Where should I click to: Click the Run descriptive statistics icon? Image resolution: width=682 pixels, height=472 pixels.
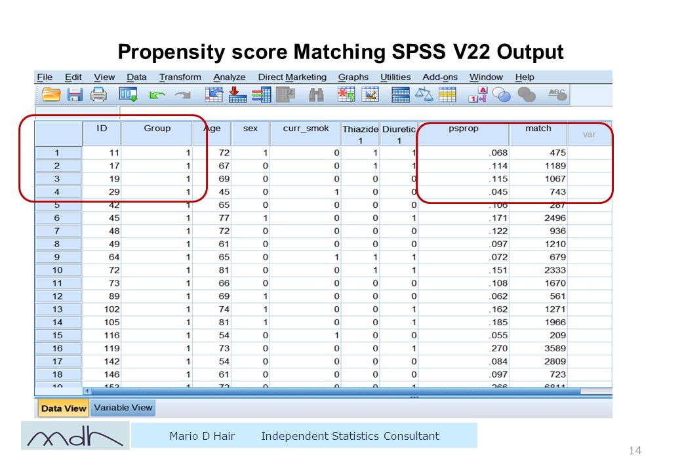click(286, 94)
